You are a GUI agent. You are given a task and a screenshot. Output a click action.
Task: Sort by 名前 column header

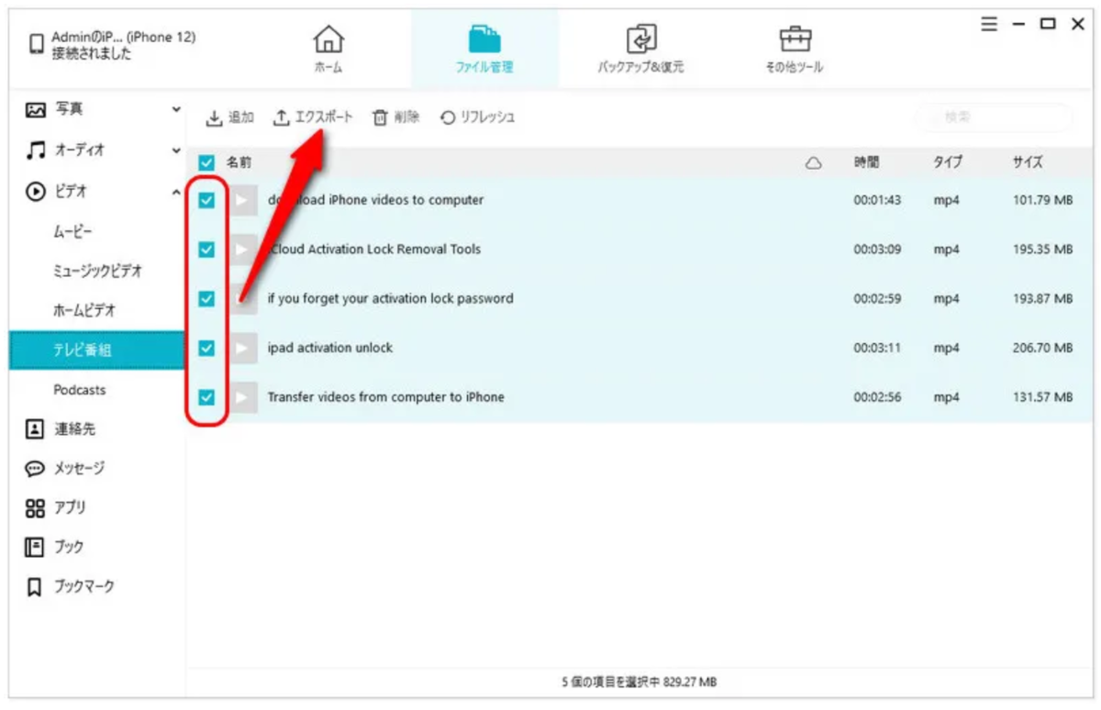pos(239,162)
